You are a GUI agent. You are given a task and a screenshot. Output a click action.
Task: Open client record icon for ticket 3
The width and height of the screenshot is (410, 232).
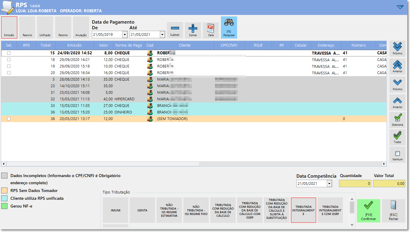(150, 79)
